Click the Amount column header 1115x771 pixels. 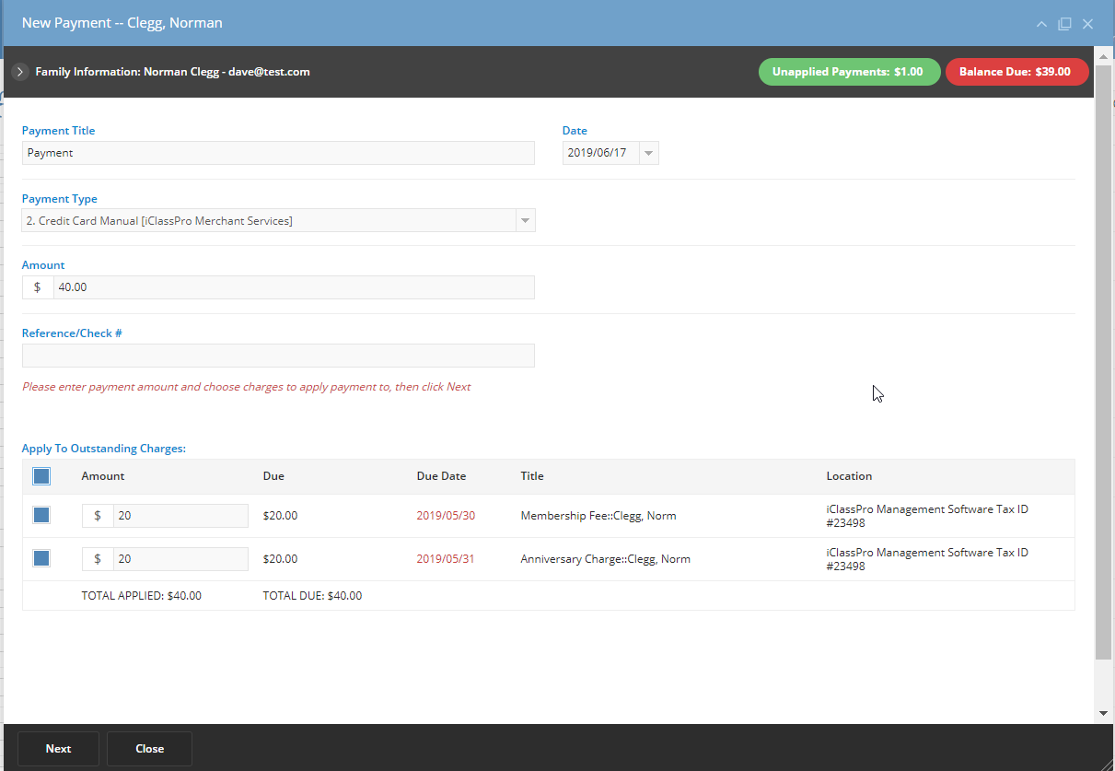103,476
